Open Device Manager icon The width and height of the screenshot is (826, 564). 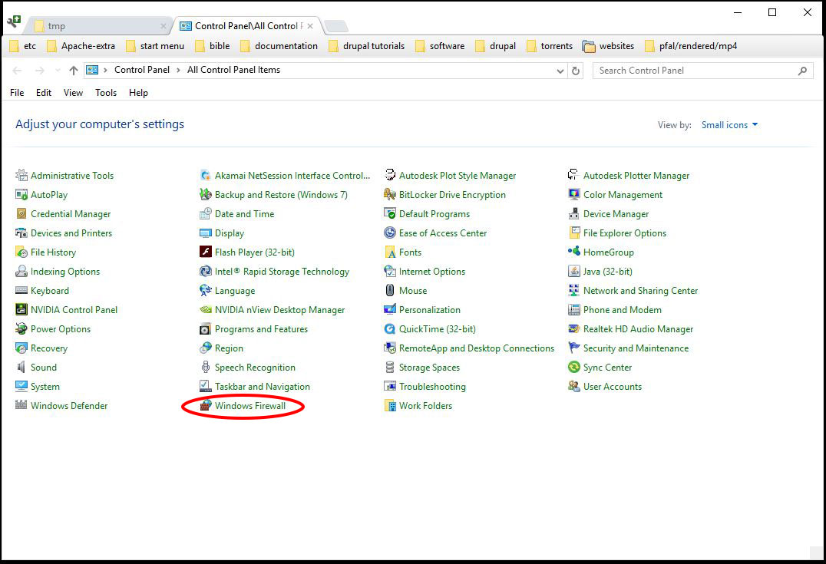573,214
